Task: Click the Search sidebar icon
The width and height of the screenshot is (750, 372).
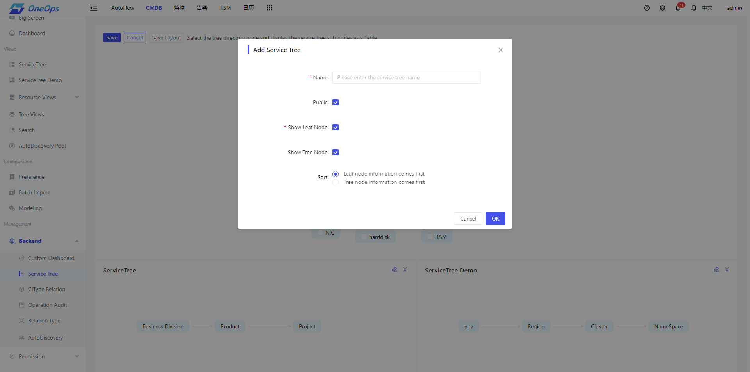Action: coord(12,130)
